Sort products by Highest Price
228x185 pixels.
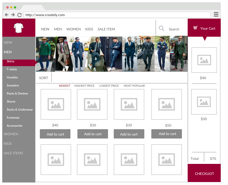coord(84,86)
